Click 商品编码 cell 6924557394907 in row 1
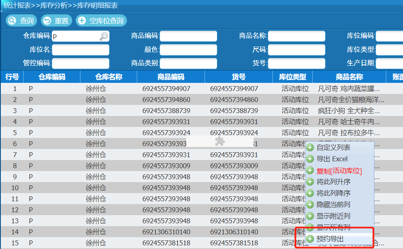The width and height of the screenshot is (403, 249). pyautogui.click(x=166, y=89)
